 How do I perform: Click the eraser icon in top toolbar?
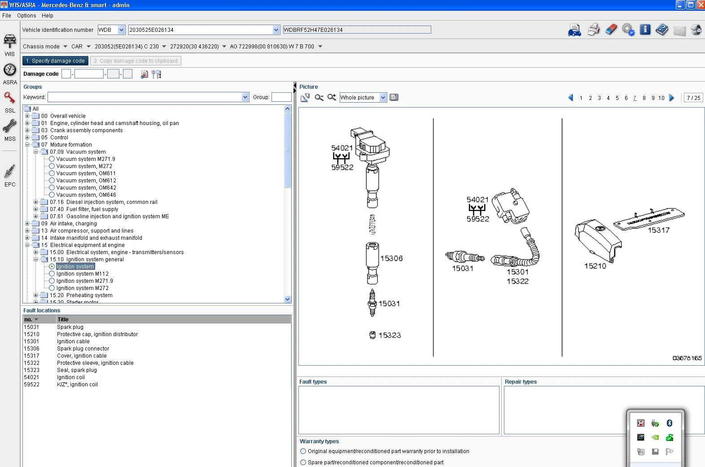pyautogui.click(x=611, y=30)
